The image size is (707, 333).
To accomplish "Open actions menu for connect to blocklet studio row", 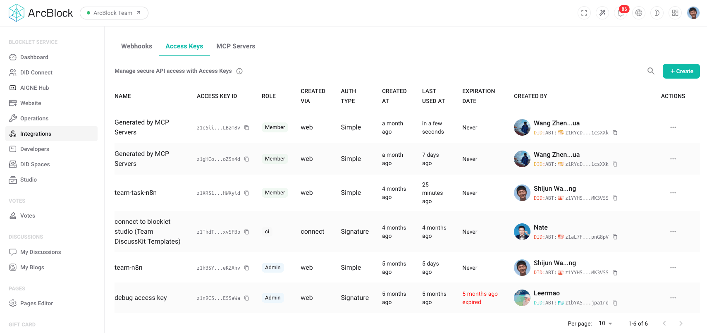I will pos(673,232).
